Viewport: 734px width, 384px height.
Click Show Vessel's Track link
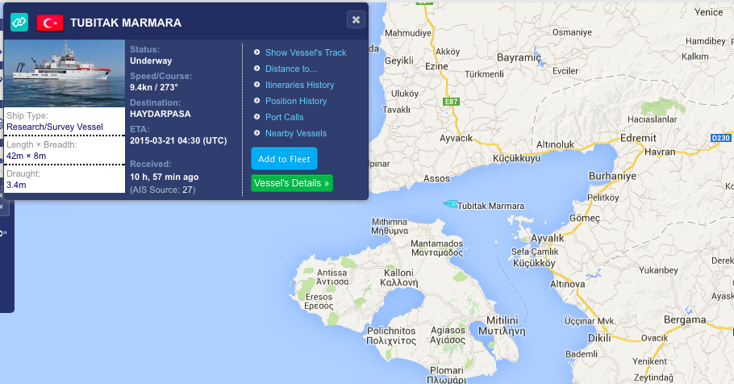pyautogui.click(x=305, y=52)
